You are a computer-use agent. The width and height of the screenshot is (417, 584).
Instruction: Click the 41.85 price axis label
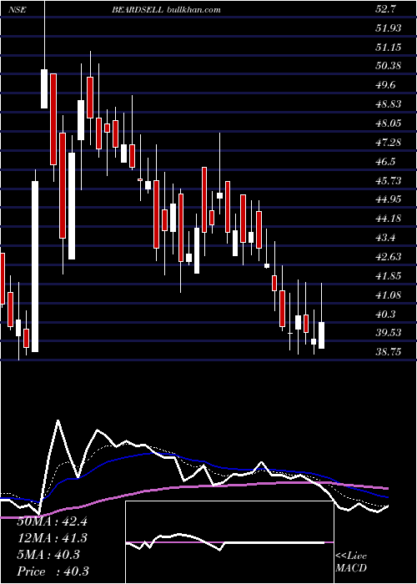[388, 276]
